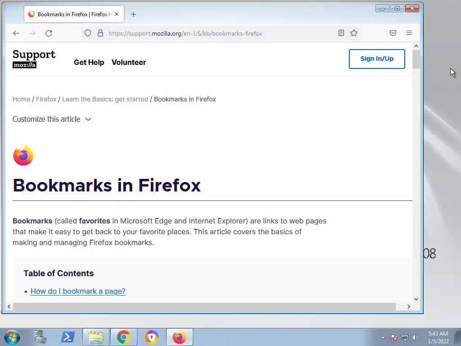The width and height of the screenshot is (461, 346).
Task: Click Show desktop button at taskbar end
Action: point(458,337)
